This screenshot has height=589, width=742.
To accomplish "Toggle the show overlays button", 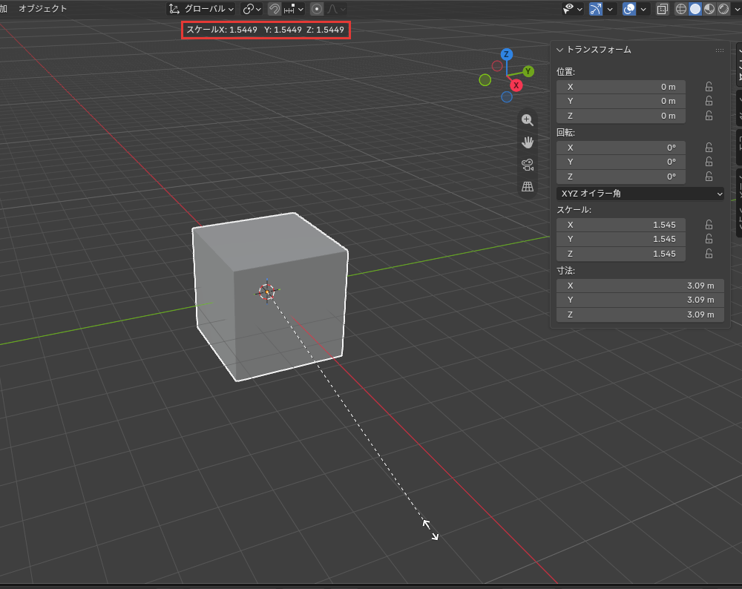I will 629,9.
